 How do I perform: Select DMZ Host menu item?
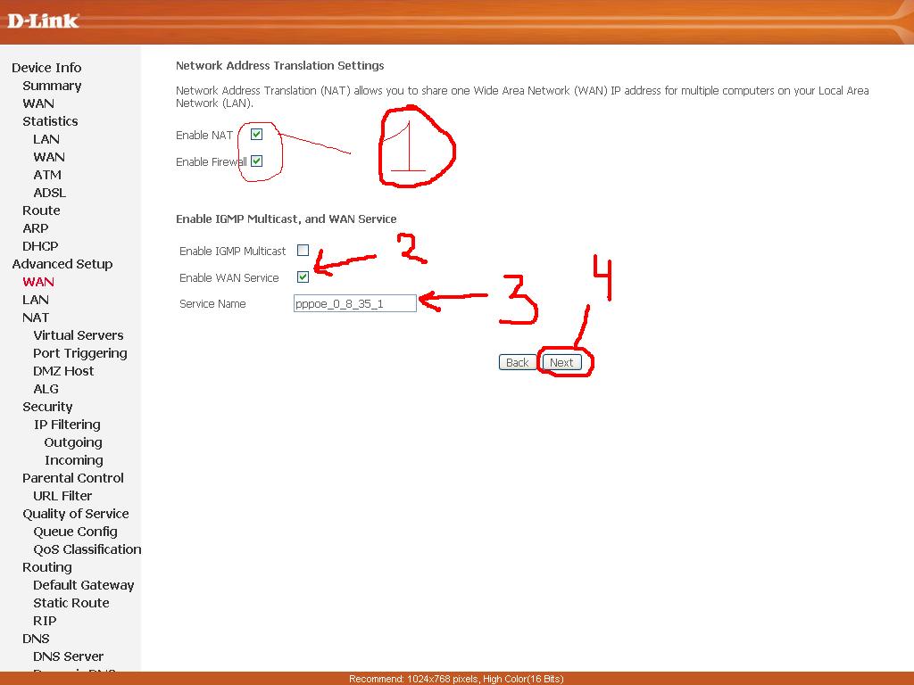[63, 371]
